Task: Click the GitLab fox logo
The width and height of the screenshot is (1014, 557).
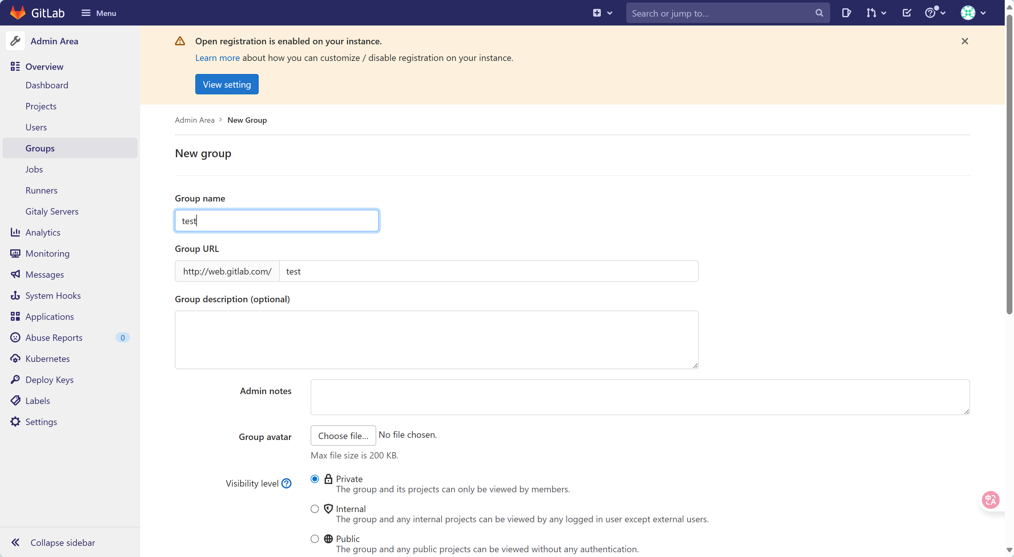Action: pyautogui.click(x=18, y=13)
